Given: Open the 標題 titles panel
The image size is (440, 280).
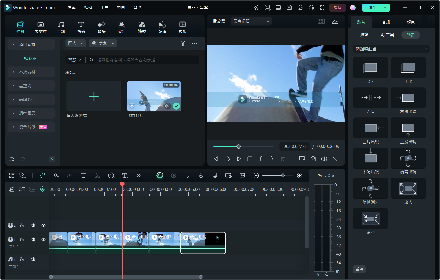Looking at the screenshot, I should (81, 27).
